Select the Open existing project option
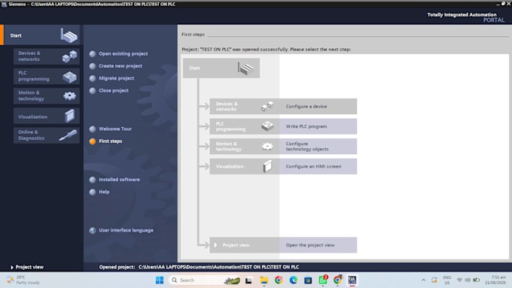The height and width of the screenshot is (288, 512). tap(123, 53)
